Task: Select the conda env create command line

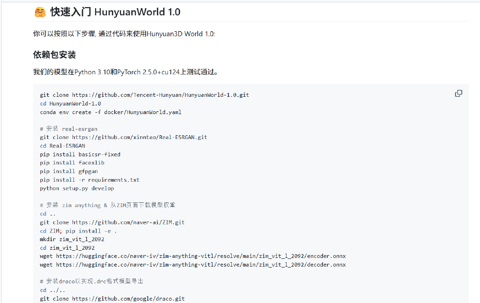Action: (111, 112)
